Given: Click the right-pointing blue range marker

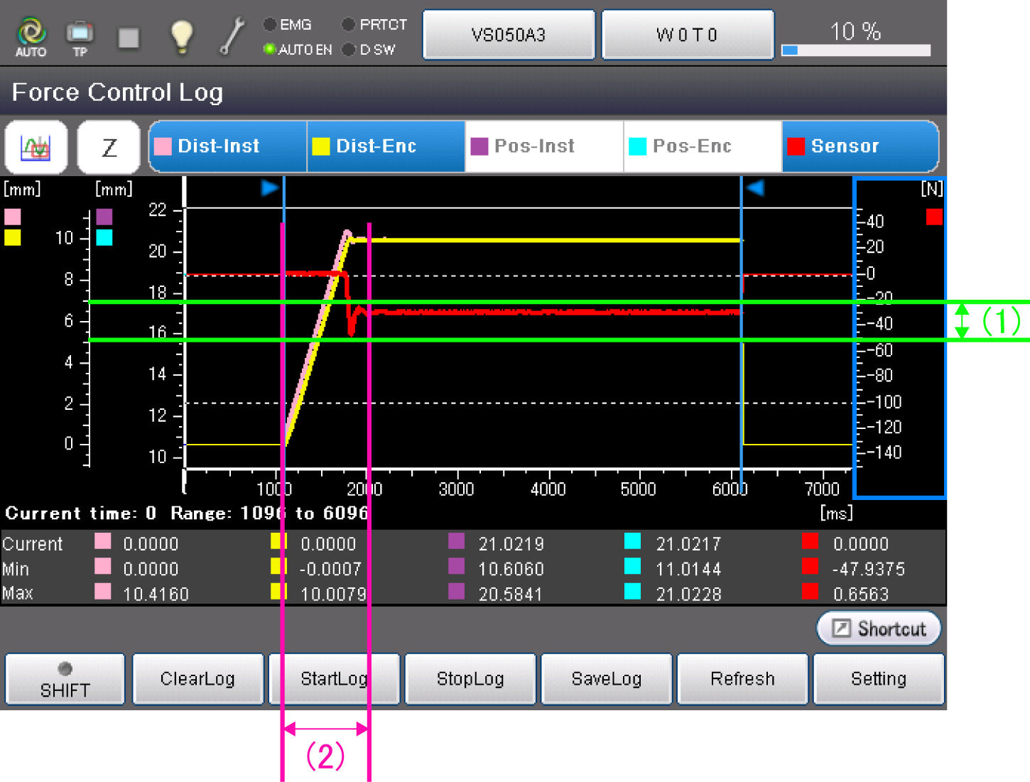Looking at the screenshot, I should click(x=269, y=188).
